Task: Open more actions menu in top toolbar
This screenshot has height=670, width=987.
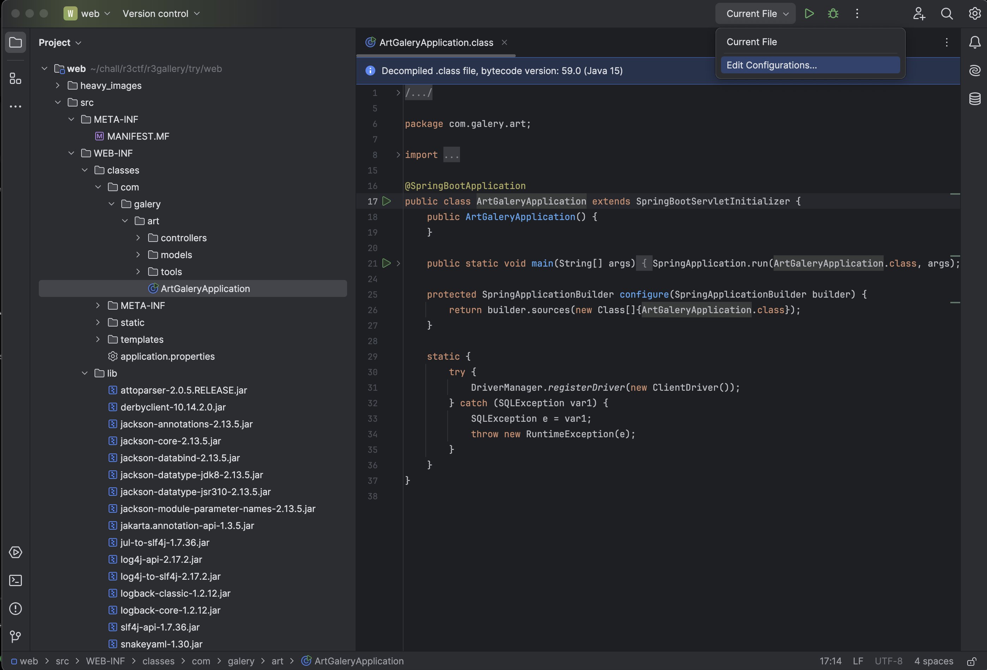Action: click(x=857, y=14)
